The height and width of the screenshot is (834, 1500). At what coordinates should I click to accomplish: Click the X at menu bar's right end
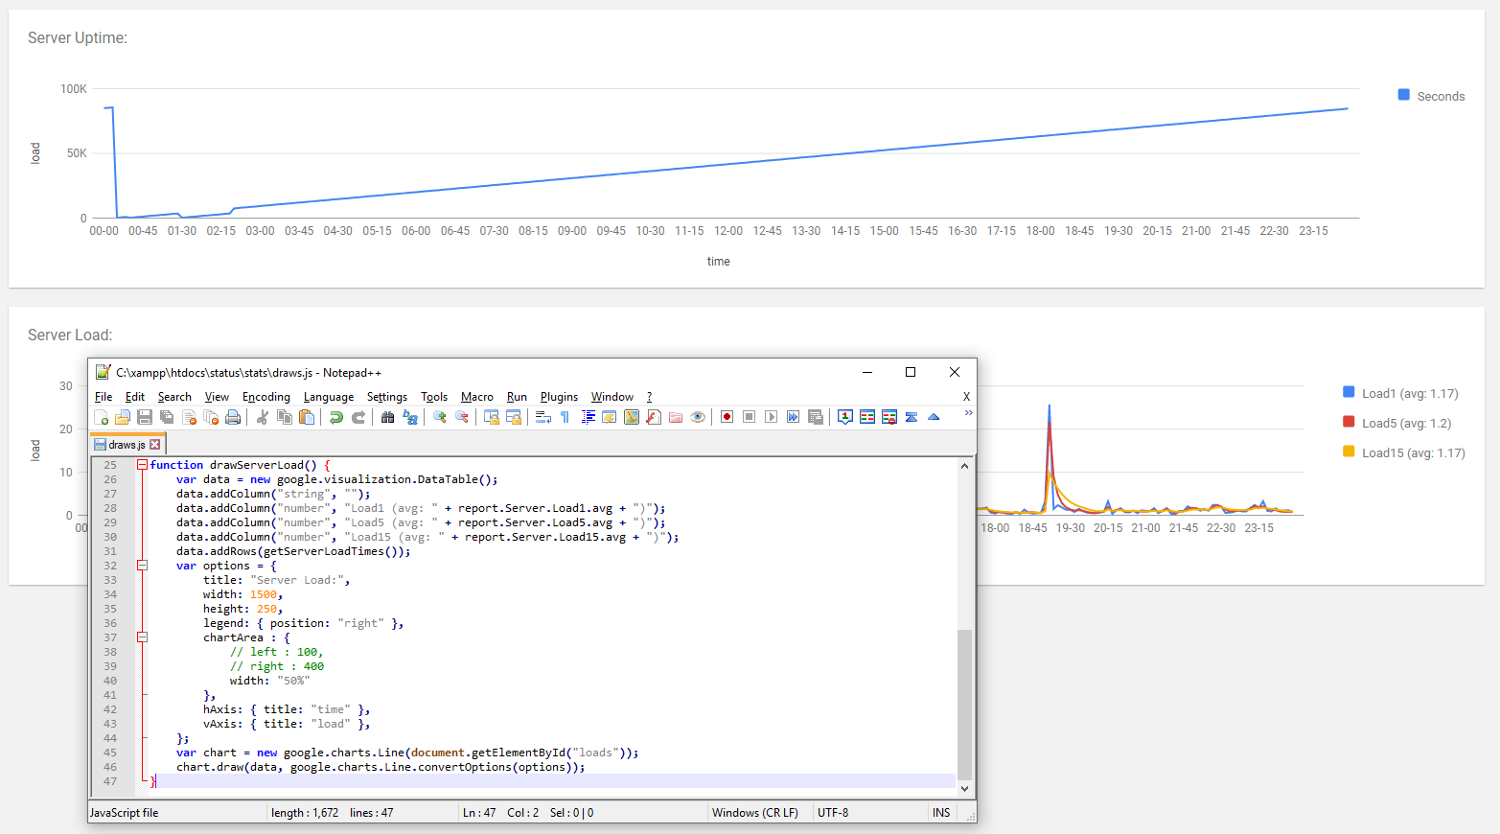(x=966, y=397)
